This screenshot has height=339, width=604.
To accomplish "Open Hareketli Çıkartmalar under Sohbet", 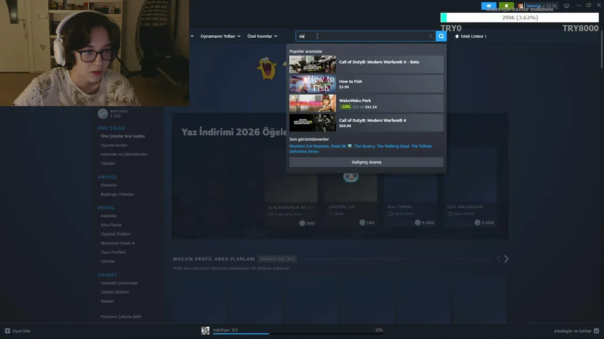I will [119, 283].
